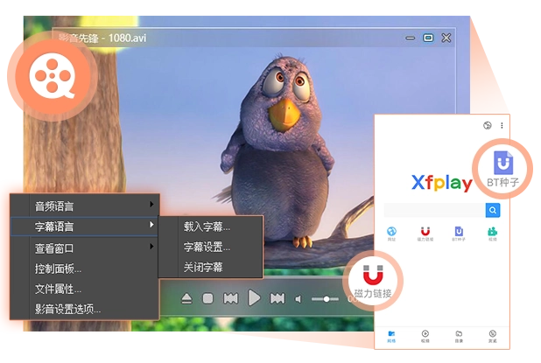The width and height of the screenshot is (541, 363).
Task: Select 载入字幕... from subtitle submenu
Action: (207, 227)
